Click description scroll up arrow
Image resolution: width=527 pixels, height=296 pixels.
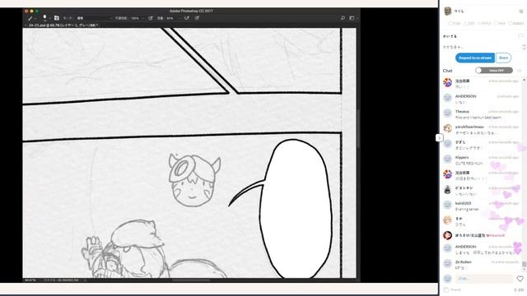[x=524, y=44]
